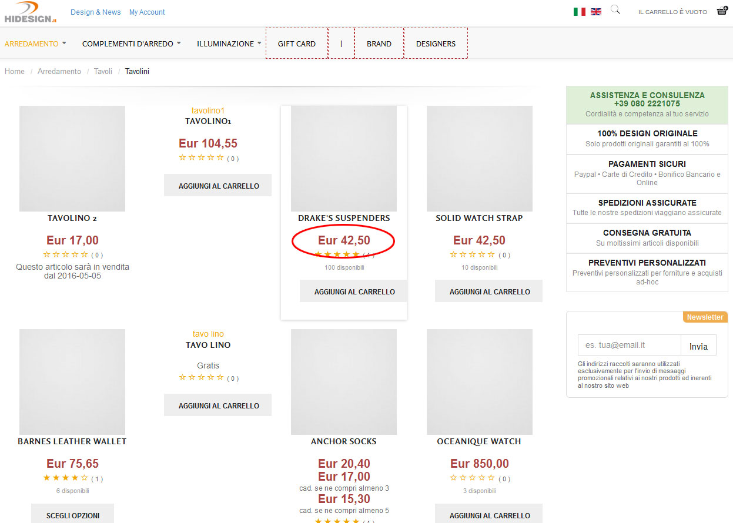Add Drake's Suspenders to cart

[354, 291]
